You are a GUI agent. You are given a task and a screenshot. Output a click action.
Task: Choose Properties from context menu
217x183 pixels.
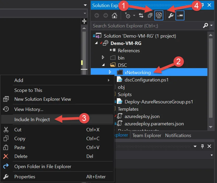tap(57, 177)
